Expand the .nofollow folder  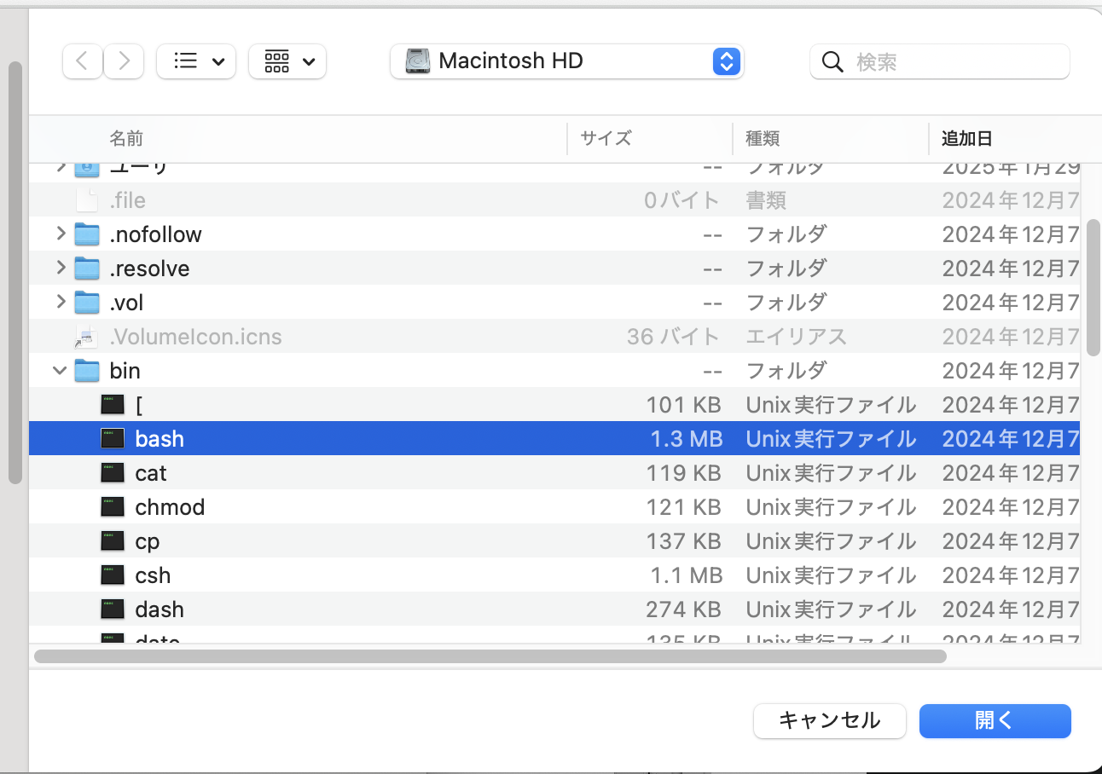[60, 234]
